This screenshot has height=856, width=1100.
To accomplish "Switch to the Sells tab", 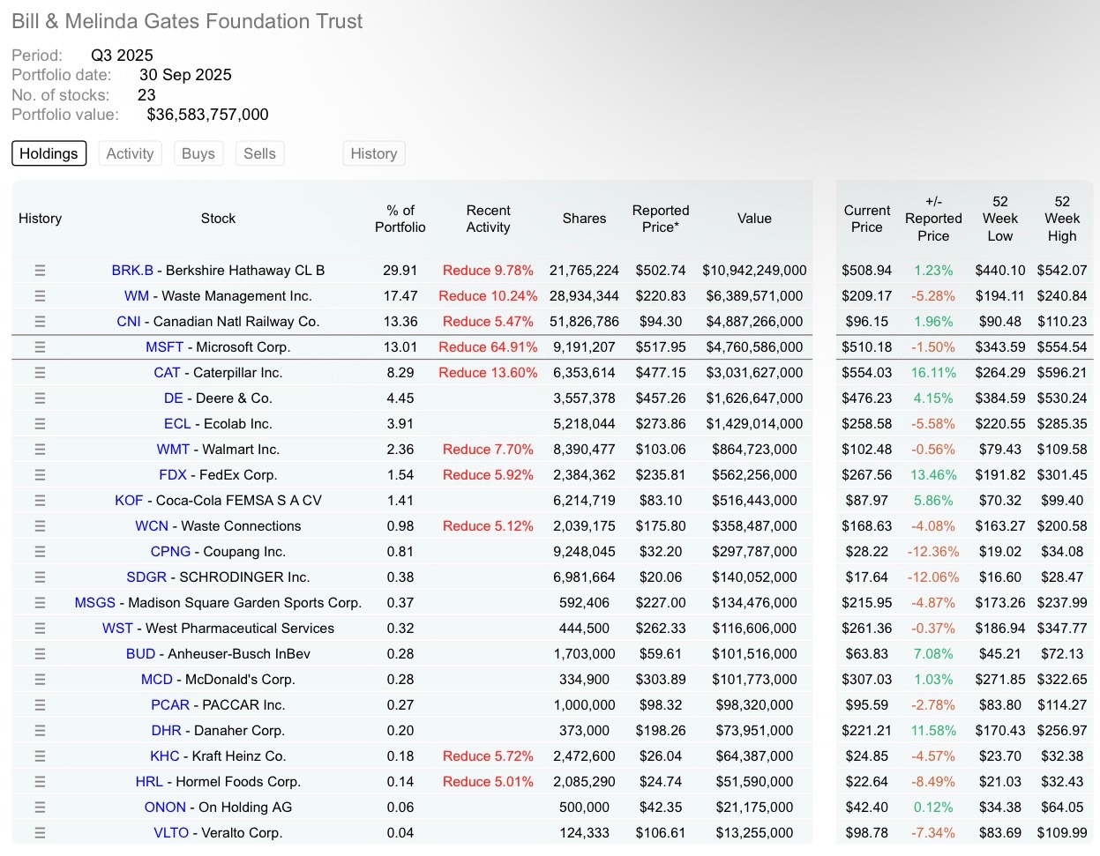I will tap(259, 153).
